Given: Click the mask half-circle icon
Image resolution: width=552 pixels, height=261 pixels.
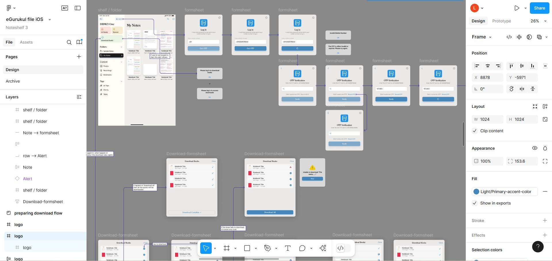Looking at the screenshot, I should click(529, 37).
